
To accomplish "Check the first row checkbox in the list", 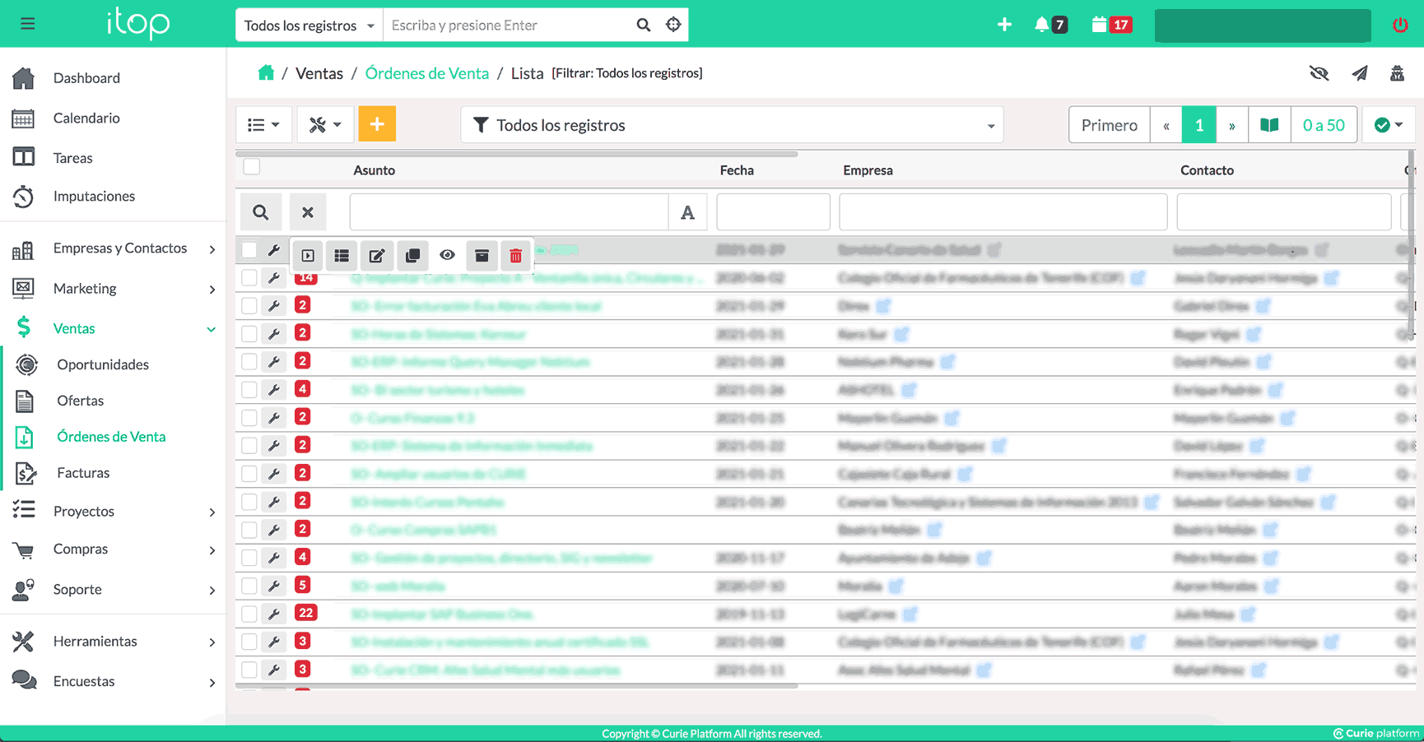I will (x=249, y=250).
